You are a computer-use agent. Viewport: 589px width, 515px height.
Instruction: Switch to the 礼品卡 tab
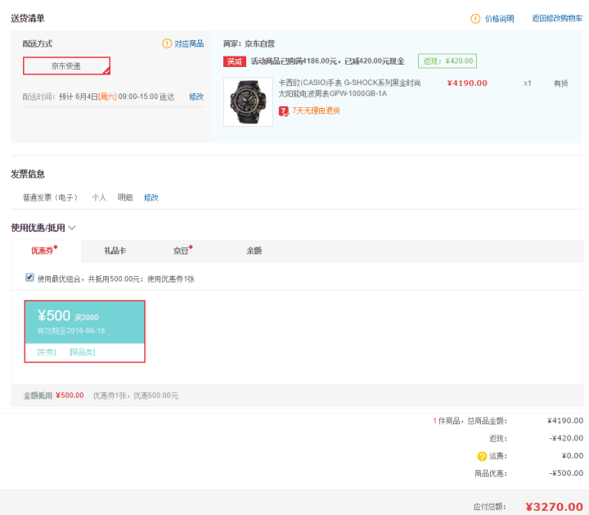click(x=115, y=251)
